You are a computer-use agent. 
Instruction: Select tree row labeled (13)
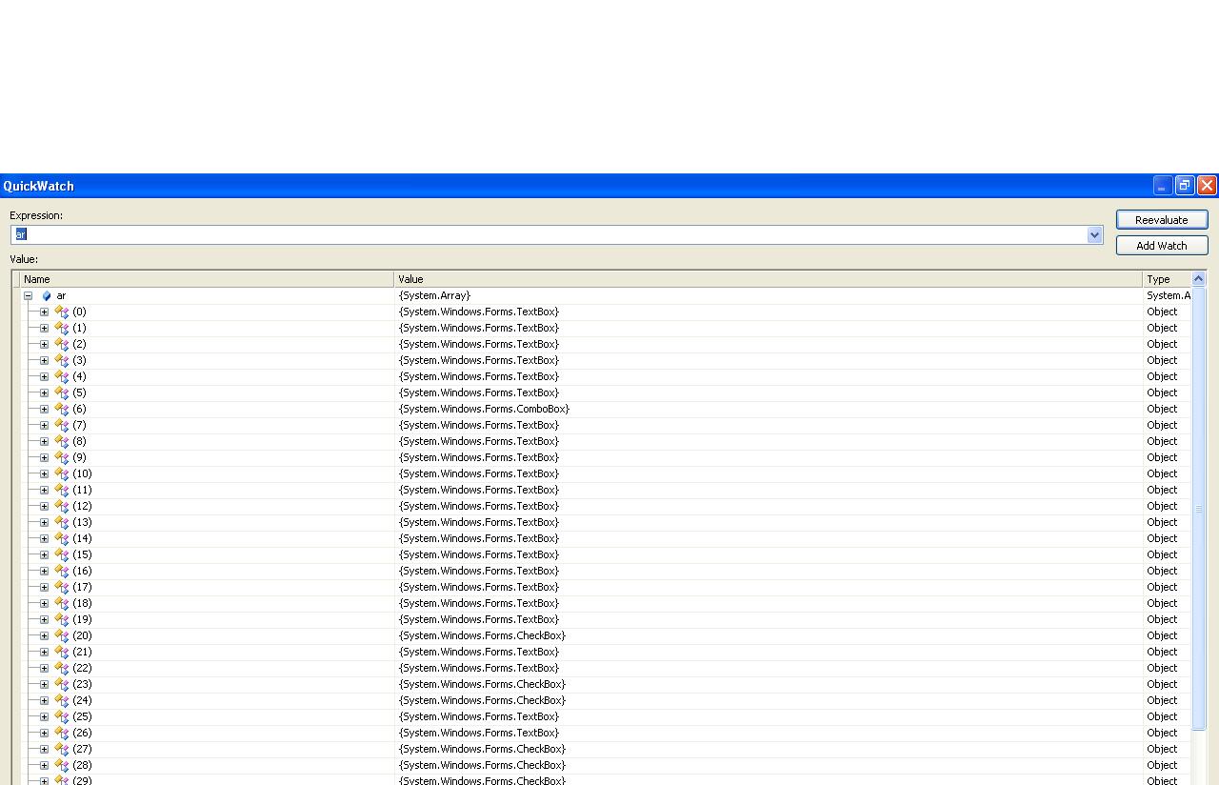click(x=82, y=523)
